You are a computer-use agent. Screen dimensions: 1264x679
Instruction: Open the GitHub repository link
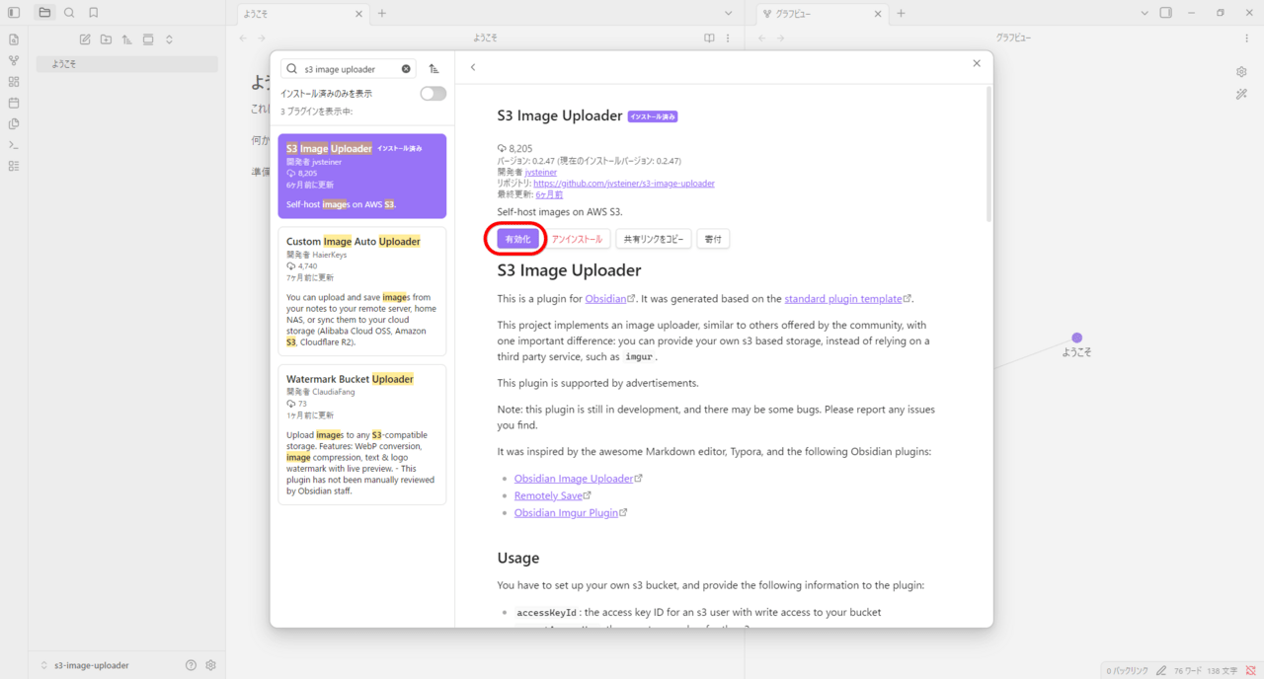tap(624, 183)
